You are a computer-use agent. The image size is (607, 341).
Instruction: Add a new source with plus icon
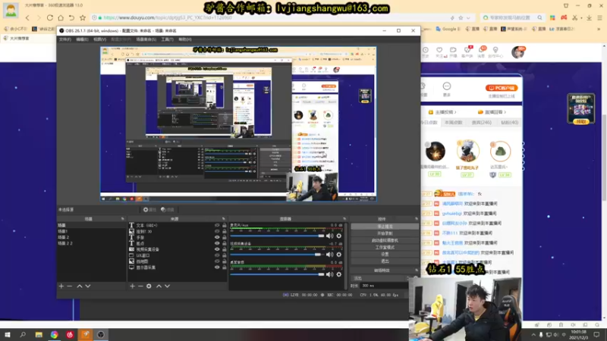click(x=132, y=286)
